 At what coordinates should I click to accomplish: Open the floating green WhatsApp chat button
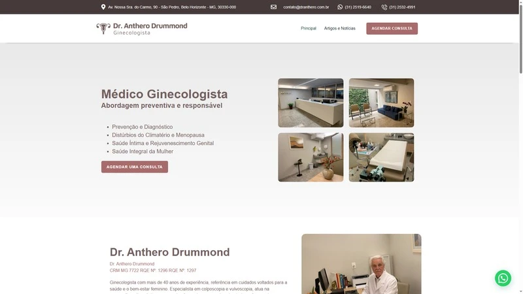point(503,278)
